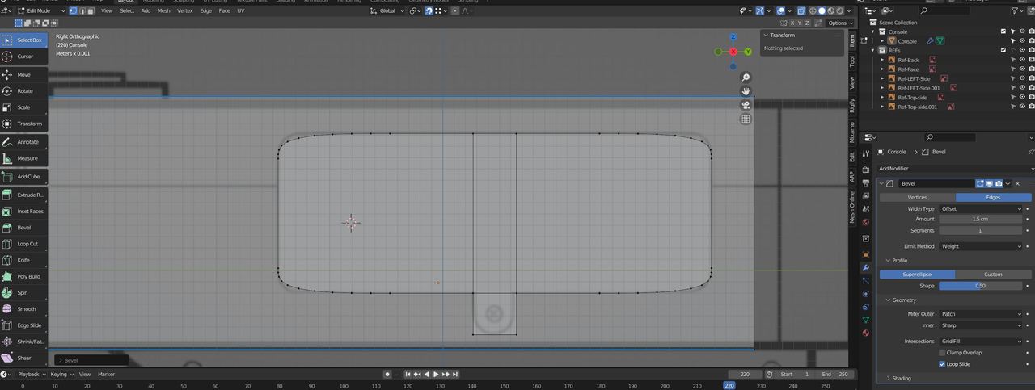Switch bevel mode to Vertices

(x=917, y=197)
